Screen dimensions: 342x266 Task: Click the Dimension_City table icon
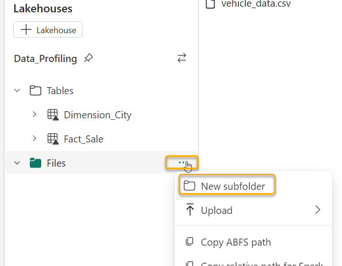pos(53,115)
